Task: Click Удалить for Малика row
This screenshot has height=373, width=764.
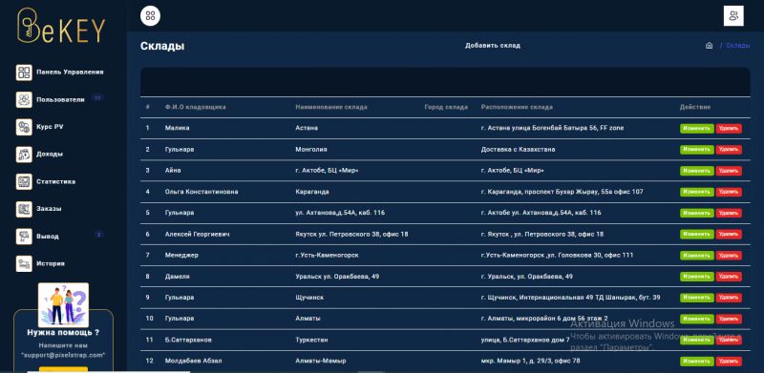Action: pyautogui.click(x=729, y=129)
